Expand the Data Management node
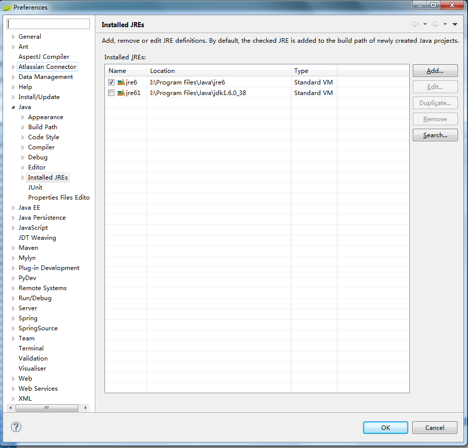The image size is (468, 448). [13, 77]
